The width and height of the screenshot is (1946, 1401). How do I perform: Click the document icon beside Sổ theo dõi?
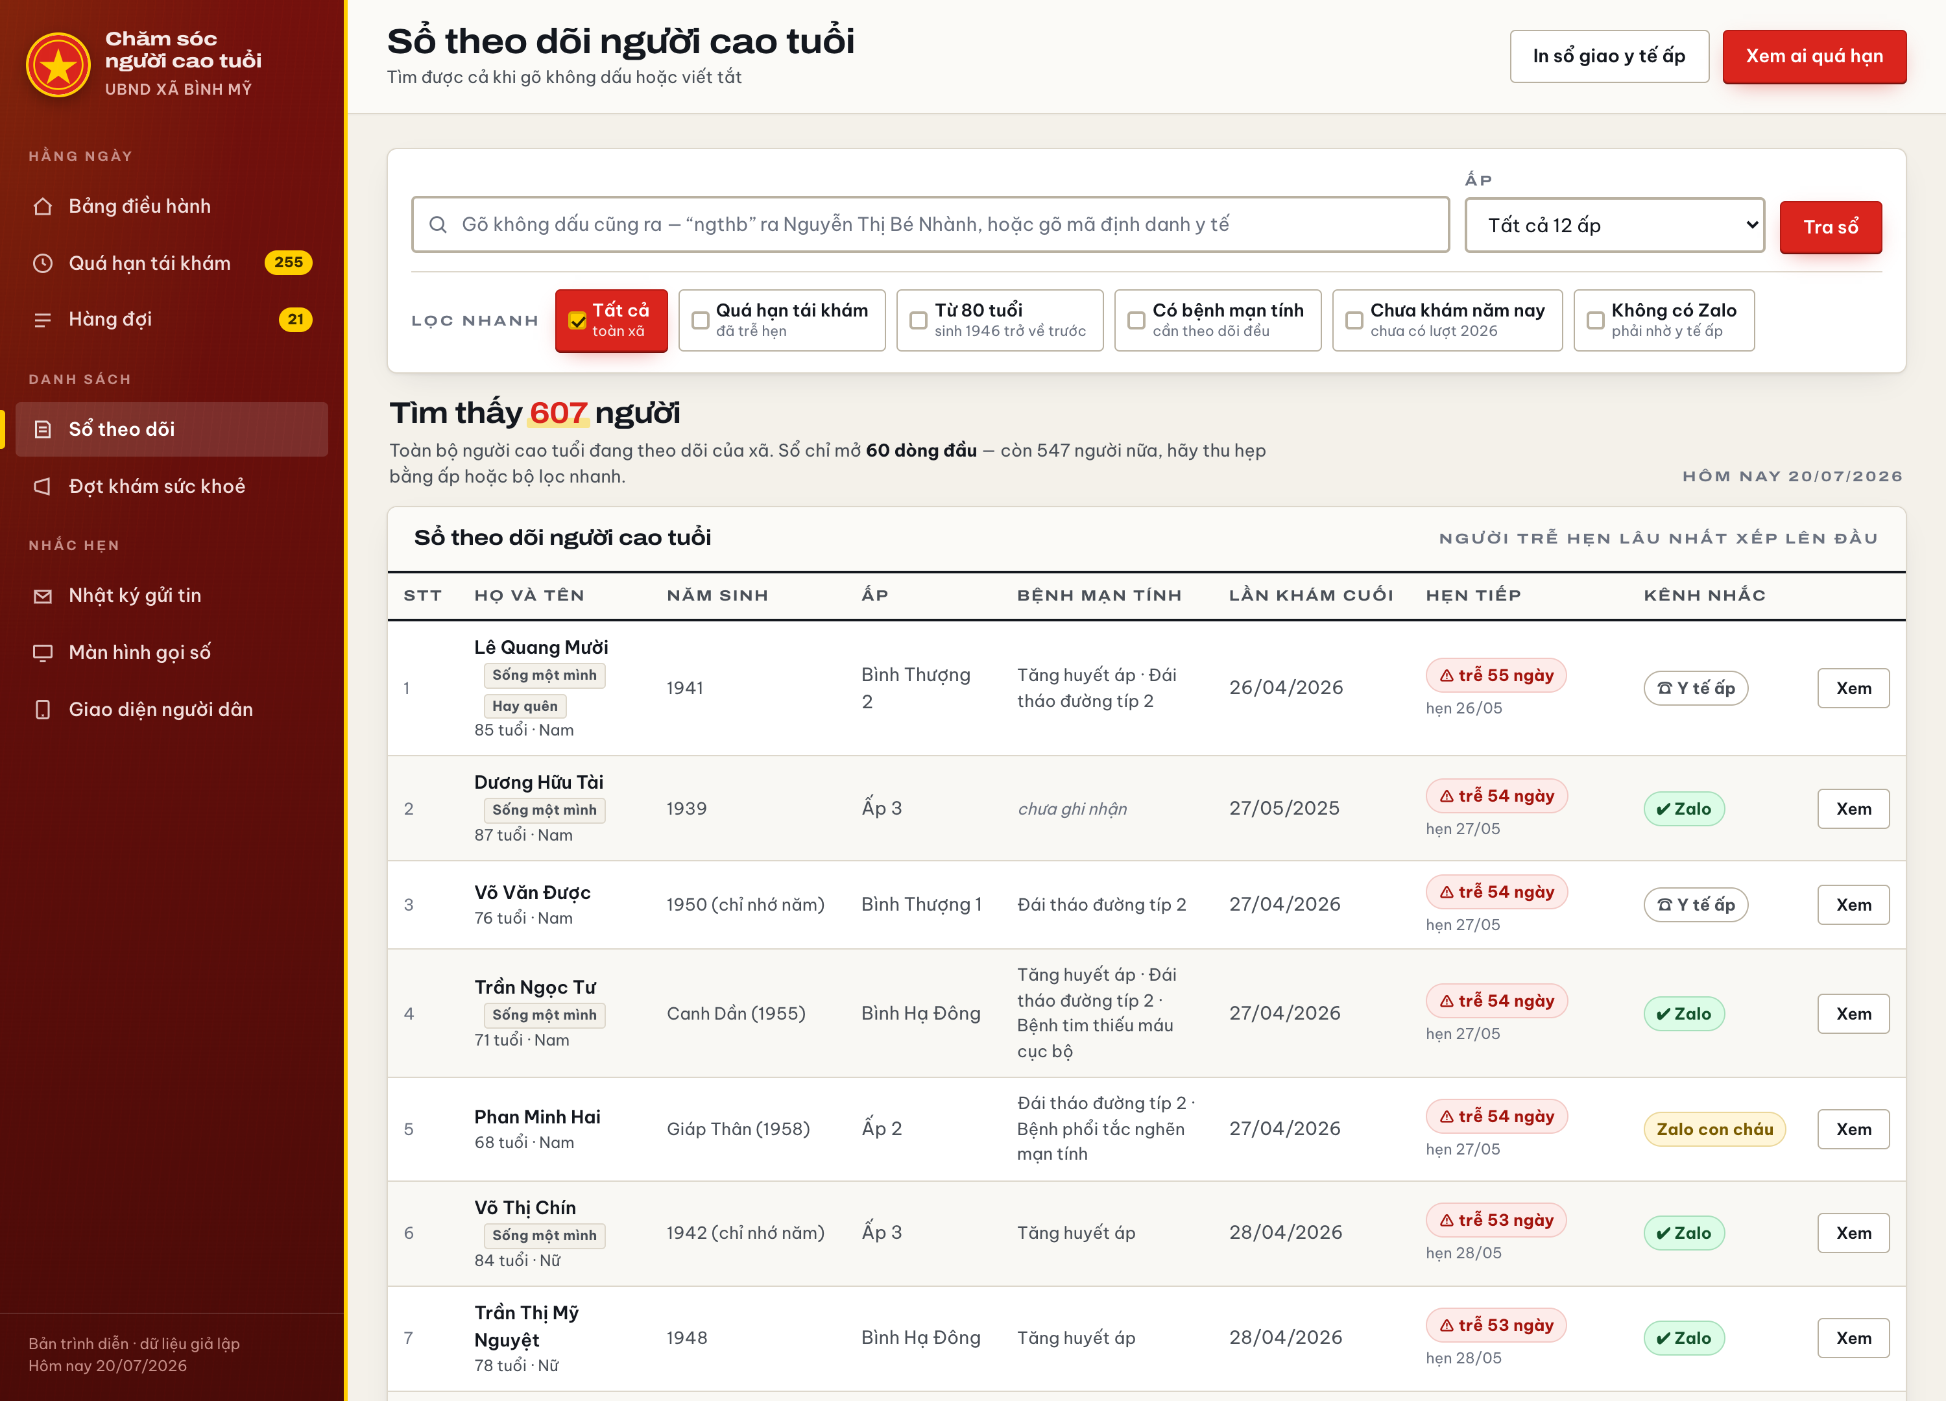(x=42, y=429)
